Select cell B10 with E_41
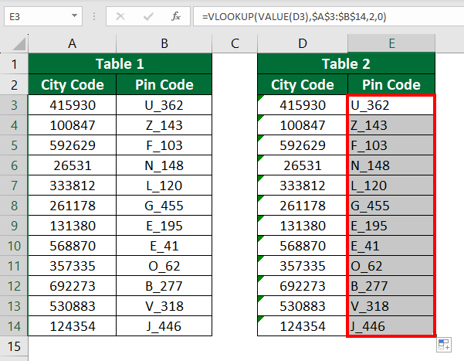 point(164,245)
